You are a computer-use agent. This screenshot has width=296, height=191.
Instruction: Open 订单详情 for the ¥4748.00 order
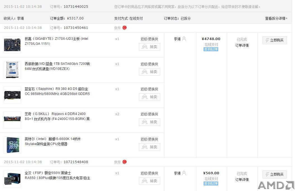(x=242, y=45)
